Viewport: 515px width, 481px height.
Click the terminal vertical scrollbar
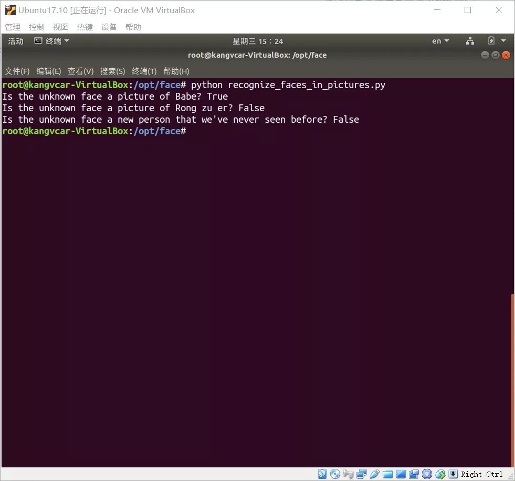coord(512,381)
